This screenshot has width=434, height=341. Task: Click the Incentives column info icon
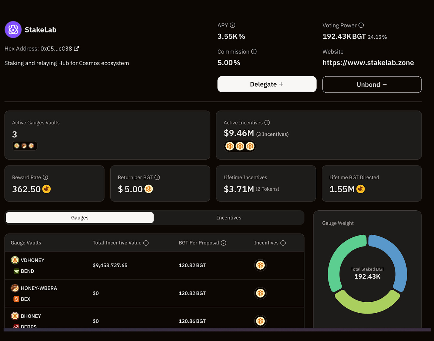[283, 243]
